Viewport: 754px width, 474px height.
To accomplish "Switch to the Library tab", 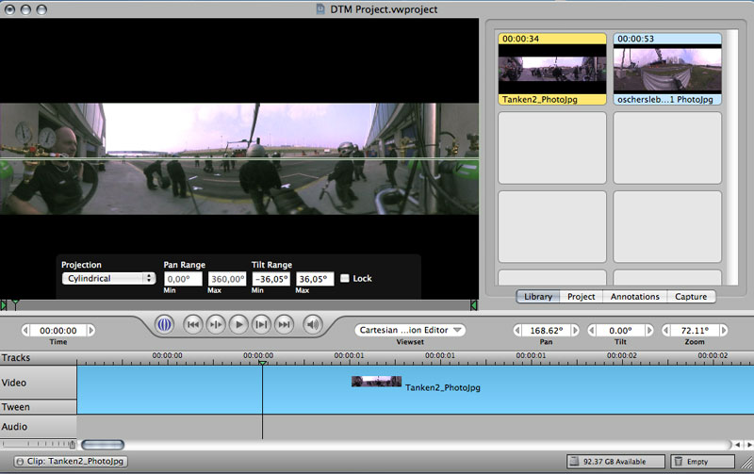I will point(538,297).
